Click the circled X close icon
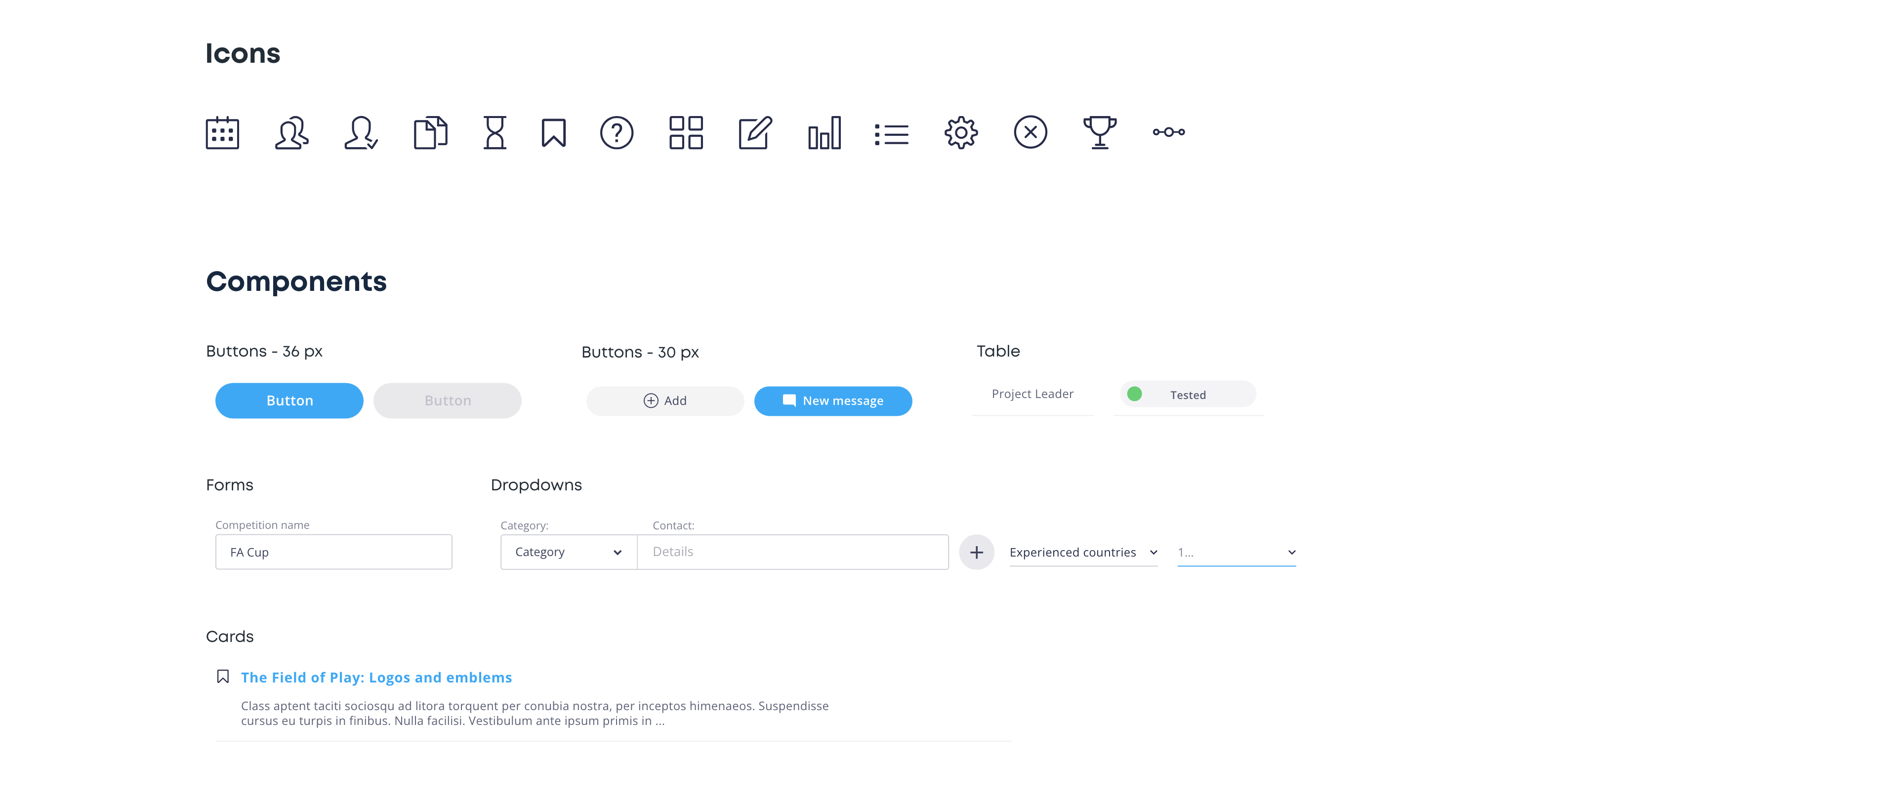This screenshot has height=799, width=1897. pyautogui.click(x=1030, y=133)
